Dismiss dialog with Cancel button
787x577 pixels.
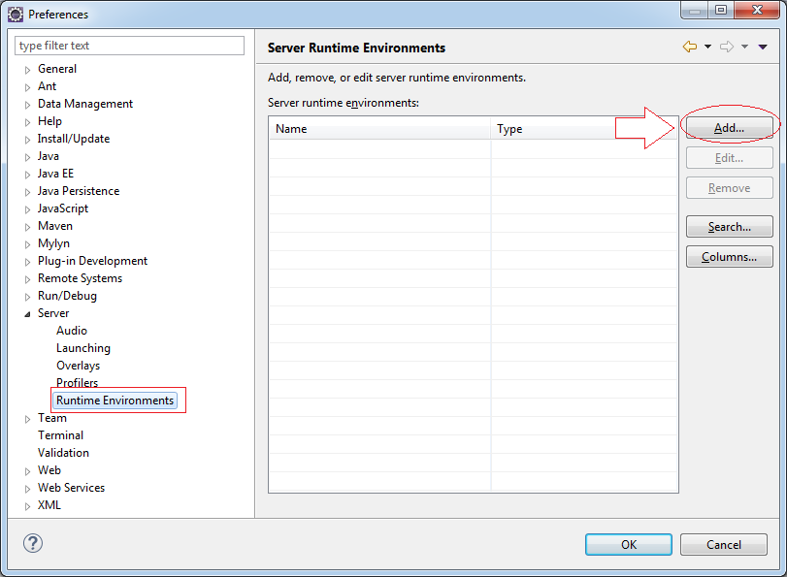pyautogui.click(x=724, y=545)
